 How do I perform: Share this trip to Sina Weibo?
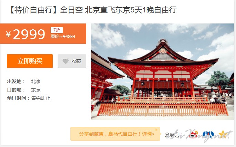[193, 134]
